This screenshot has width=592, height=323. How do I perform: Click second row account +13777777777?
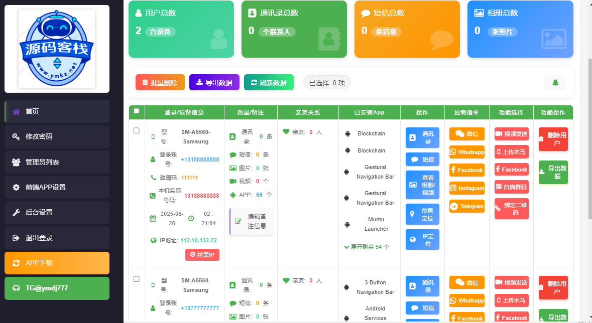tap(200, 308)
